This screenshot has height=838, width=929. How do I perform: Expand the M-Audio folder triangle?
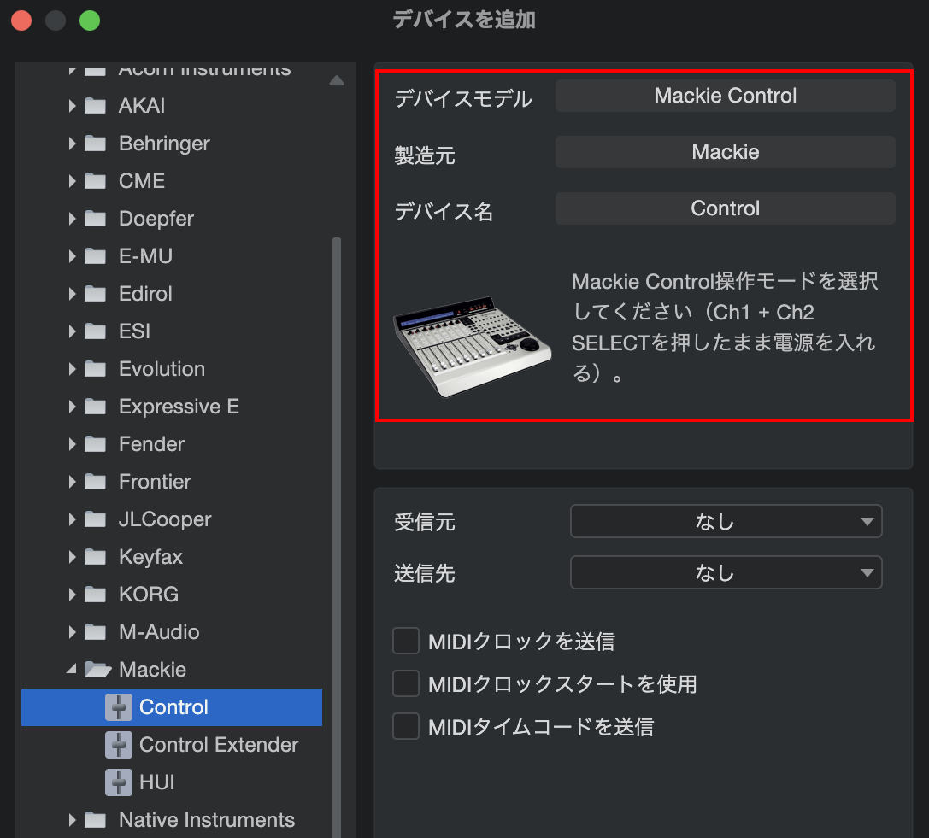coord(73,632)
